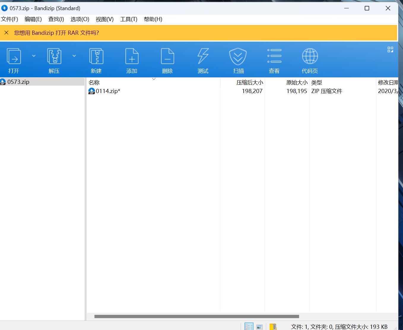Expand the 解压 dropdown arrow
The height and width of the screenshot is (330, 403).
tap(74, 56)
